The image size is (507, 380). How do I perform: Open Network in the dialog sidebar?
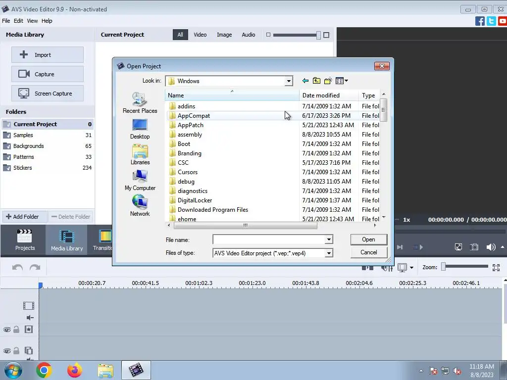click(140, 205)
